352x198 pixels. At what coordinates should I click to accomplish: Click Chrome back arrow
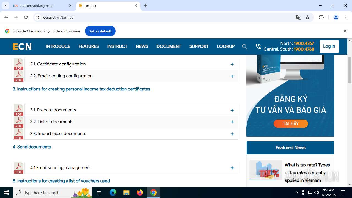[6, 17]
